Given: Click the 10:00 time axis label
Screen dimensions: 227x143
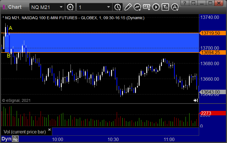Looking at the screenshot, I should point(58,139).
